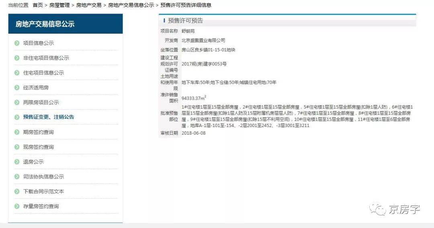View 退房公示 listing
The height and width of the screenshot is (228, 434).
pos(33,162)
